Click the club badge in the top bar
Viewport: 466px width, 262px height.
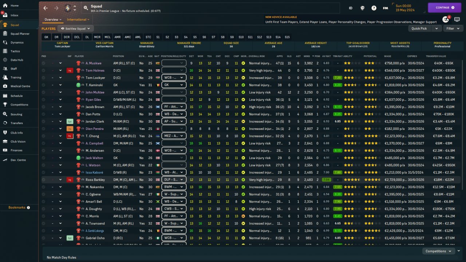67,8
